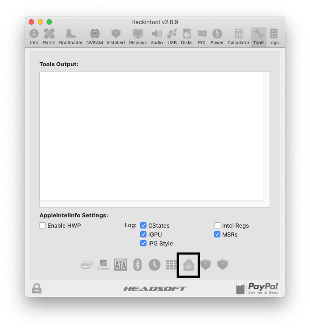Click the last brick icon in tools row
This screenshot has height=330, width=310.
(x=223, y=265)
